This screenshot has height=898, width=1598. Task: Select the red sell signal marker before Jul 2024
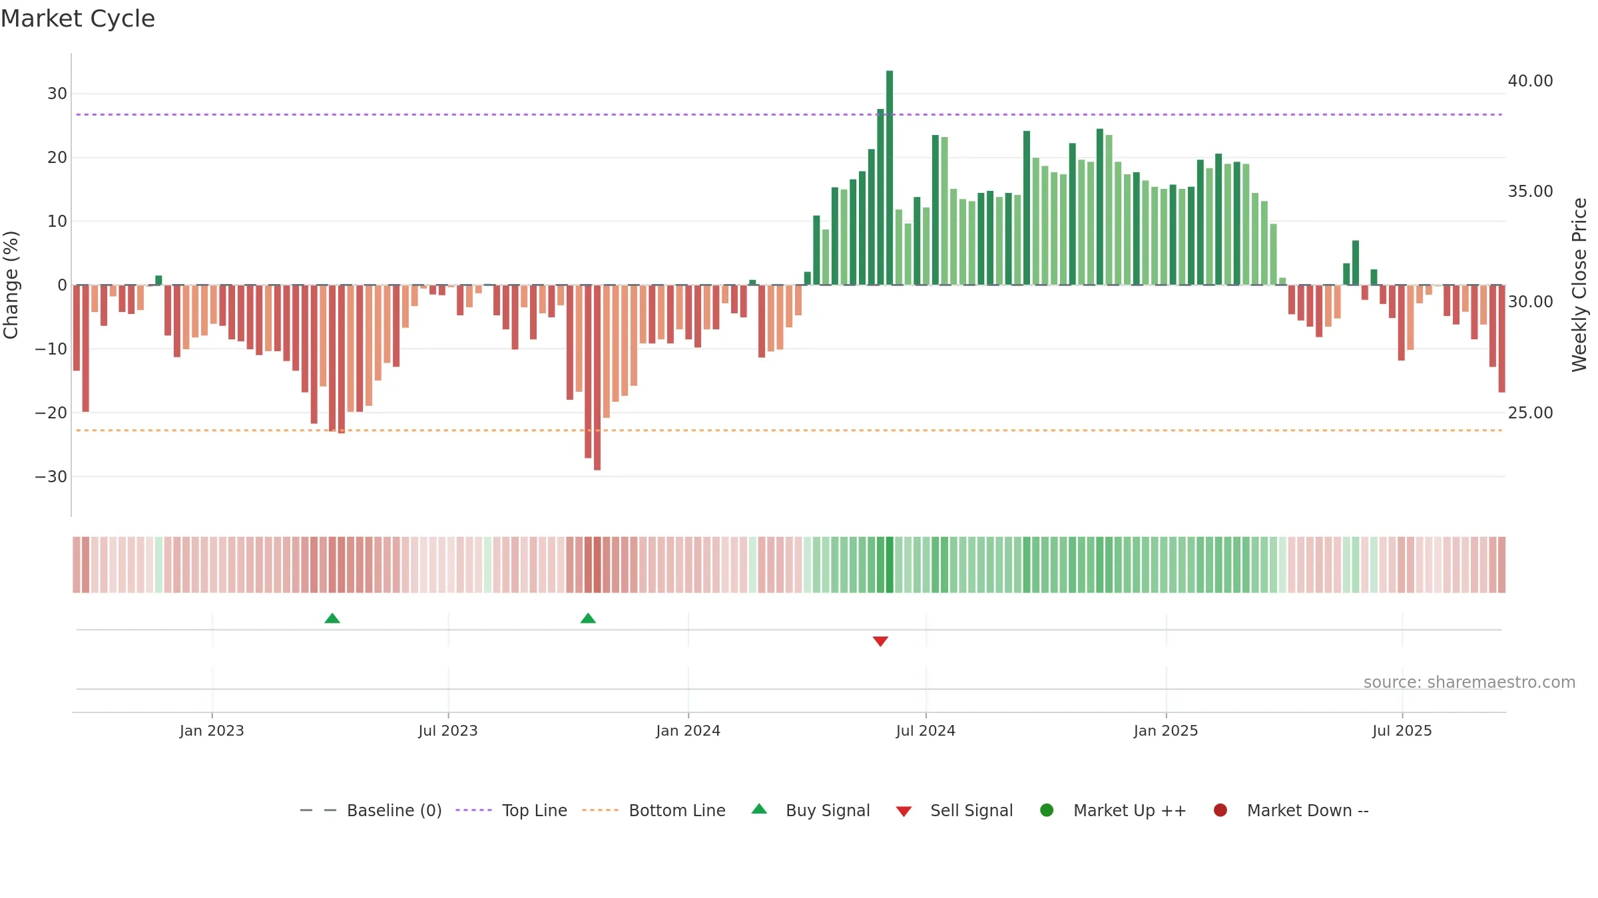click(x=880, y=641)
